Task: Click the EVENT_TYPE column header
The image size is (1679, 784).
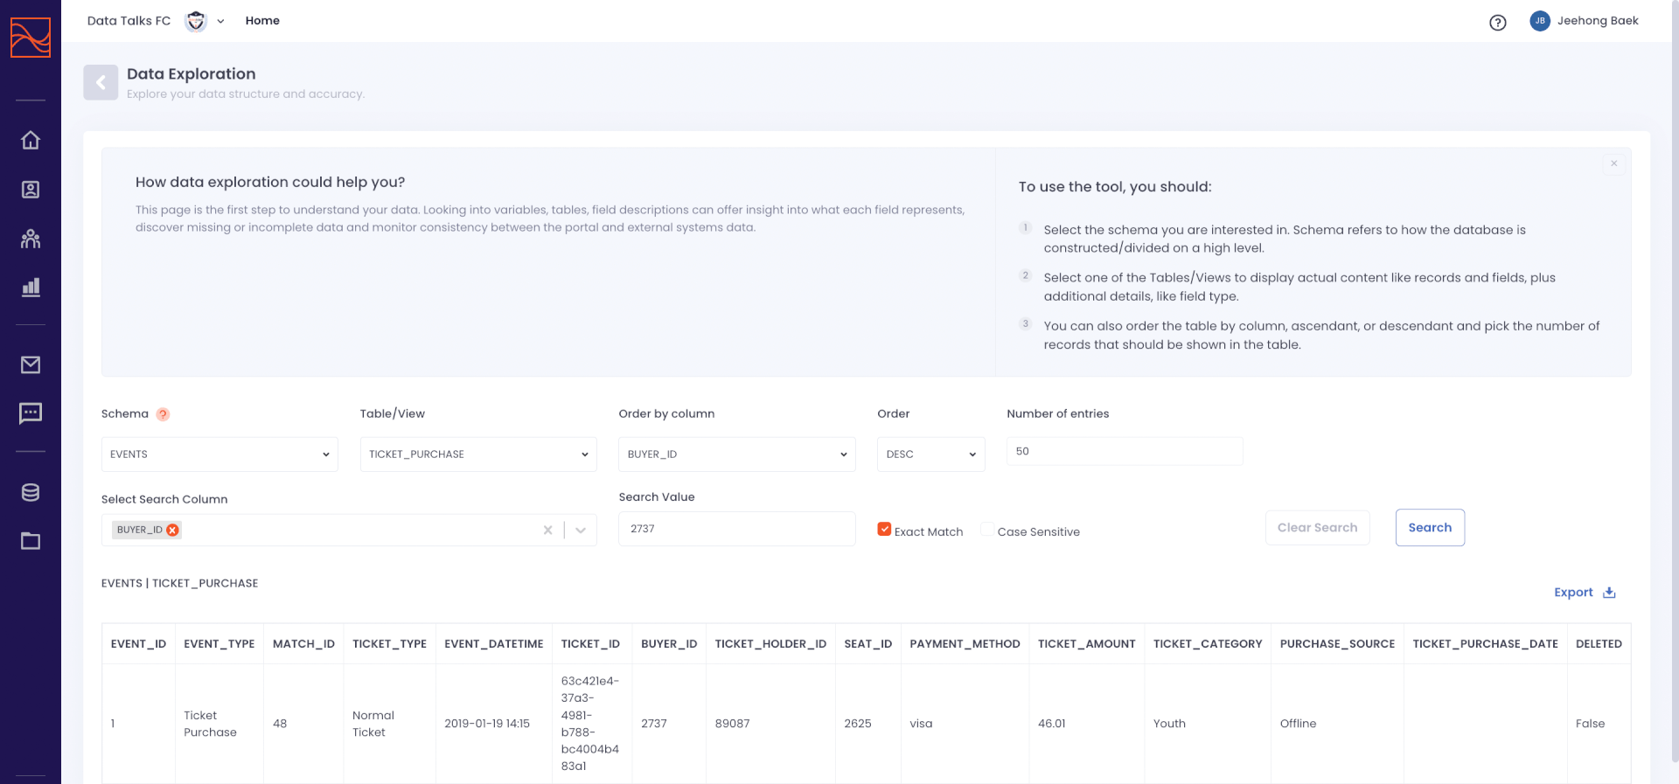Action: click(219, 644)
